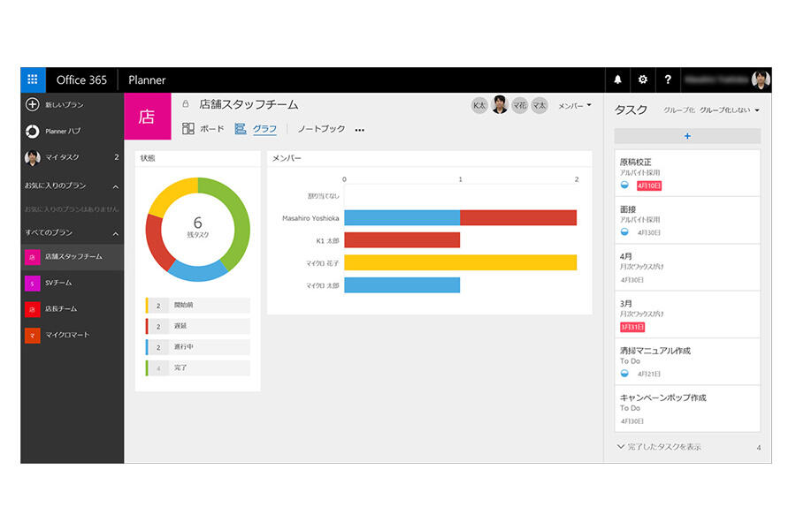Click the add task plus button
Image resolution: width=796 pixels, height=530 pixels.
pos(687,136)
